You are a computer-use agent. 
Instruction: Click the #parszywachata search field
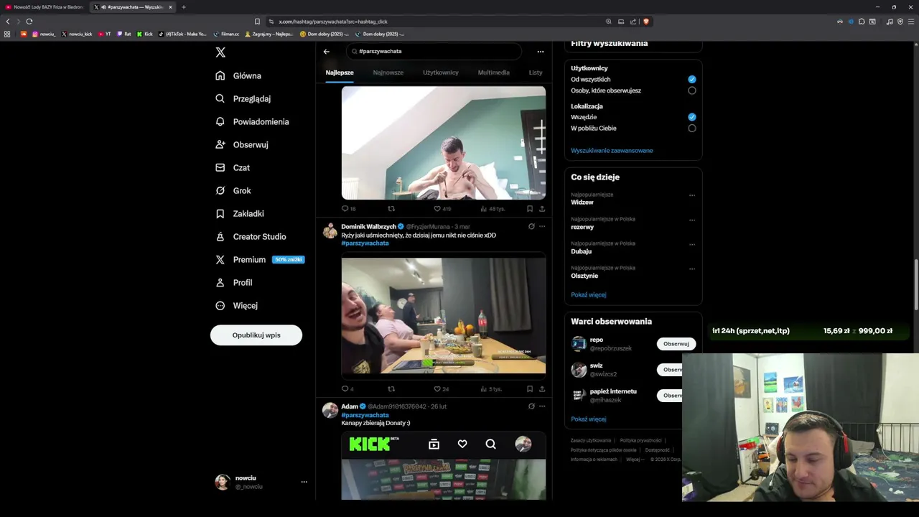point(434,52)
